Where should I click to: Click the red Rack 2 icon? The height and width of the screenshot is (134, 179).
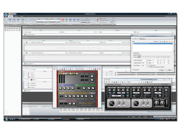pyautogui.click(x=32, y=80)
